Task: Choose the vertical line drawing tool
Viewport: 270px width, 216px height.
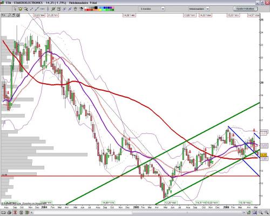Action: 48,9
